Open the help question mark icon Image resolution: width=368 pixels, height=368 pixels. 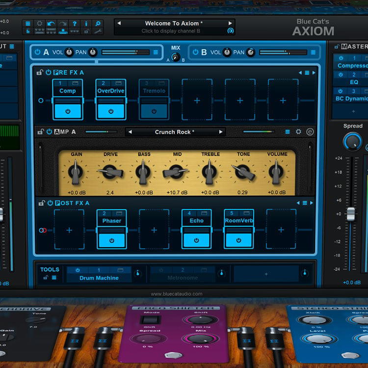[75, 24]
